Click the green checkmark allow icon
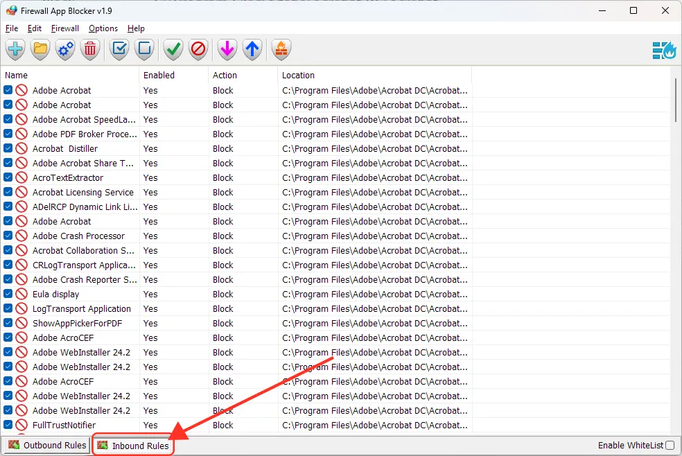 tap(173, 49)
